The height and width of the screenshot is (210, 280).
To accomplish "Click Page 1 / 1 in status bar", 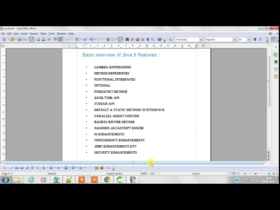I will coord(7,174).
